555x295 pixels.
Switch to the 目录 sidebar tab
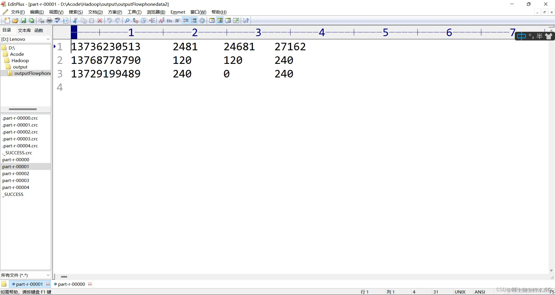[7, 30]
